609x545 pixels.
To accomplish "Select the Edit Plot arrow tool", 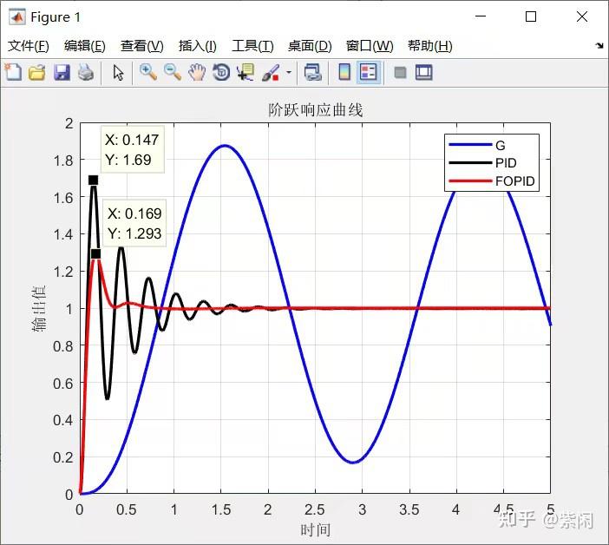I will [x=118, y=73].
